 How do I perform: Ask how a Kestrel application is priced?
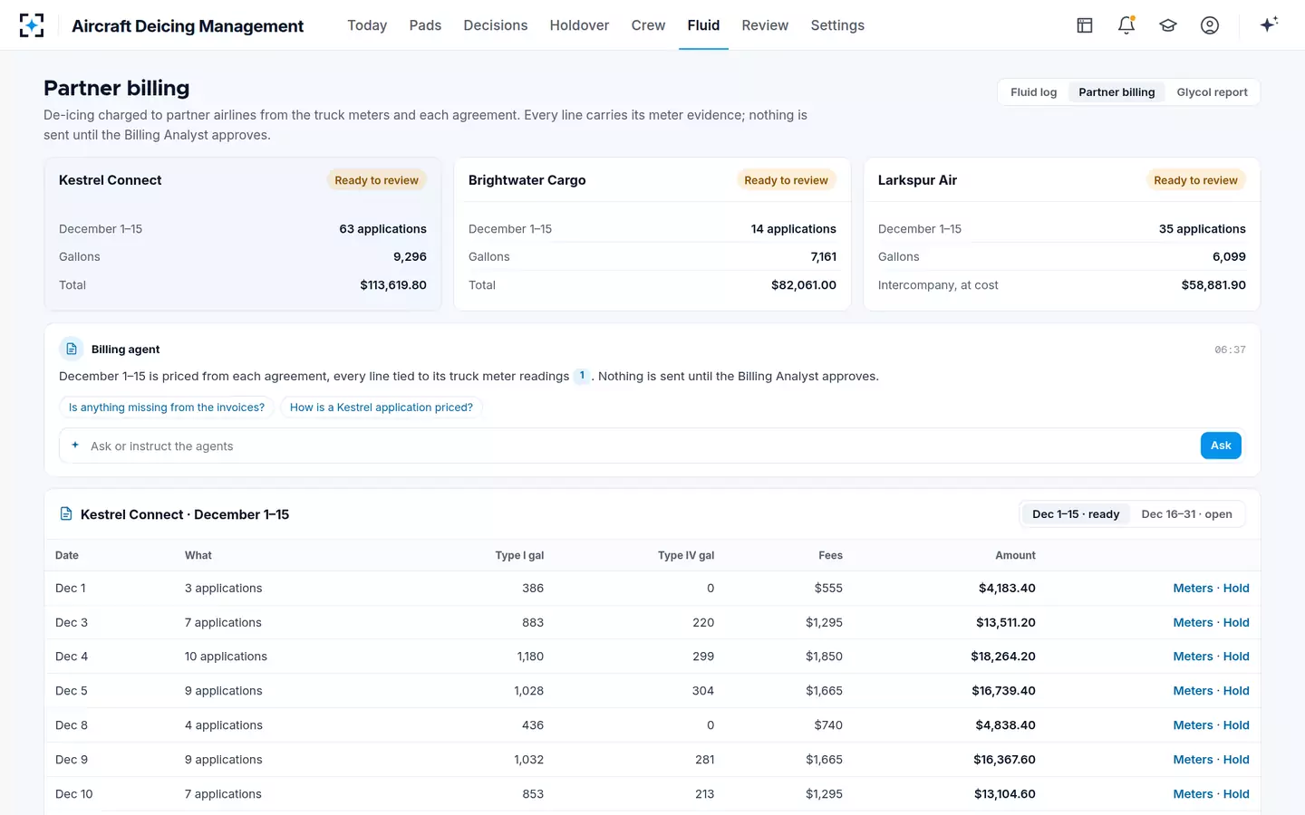[x=382, y=407]
